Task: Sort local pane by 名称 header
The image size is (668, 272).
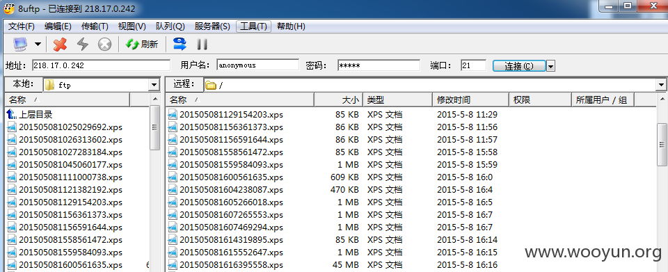Action: [x=67, y=100]
